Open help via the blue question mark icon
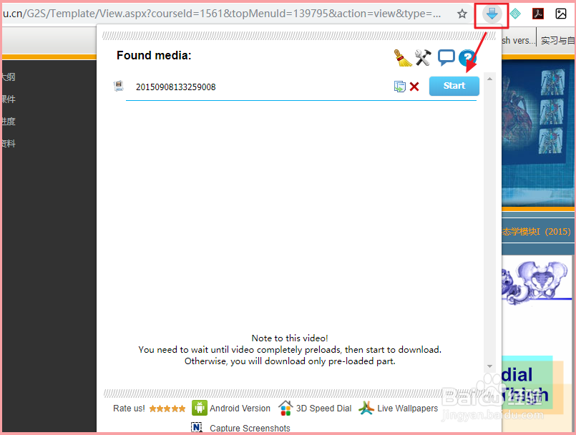Screen dimensions: 576x435 (467, 58)
